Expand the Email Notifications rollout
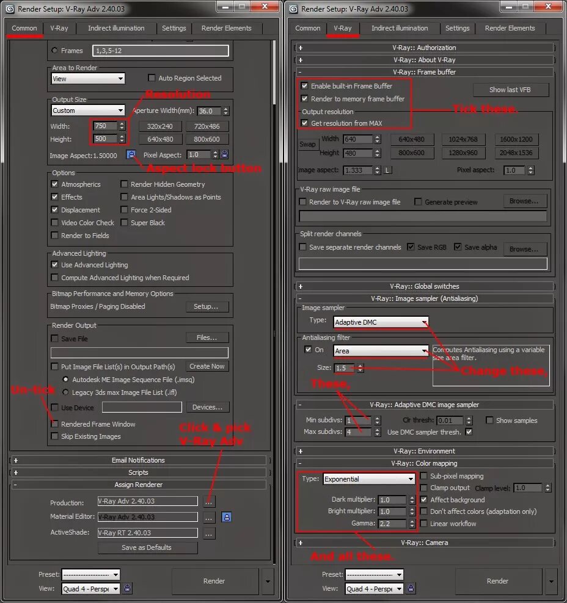567x603 pixels. 138,460
